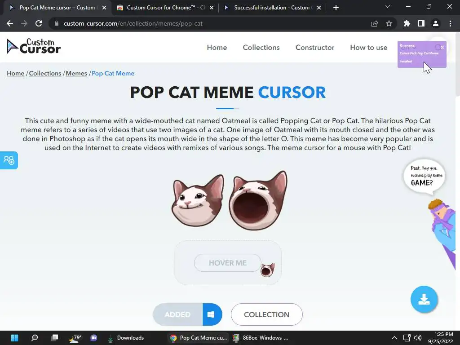Click the Custom Cursor logo
Screen dimensions: 460x345
33,46
